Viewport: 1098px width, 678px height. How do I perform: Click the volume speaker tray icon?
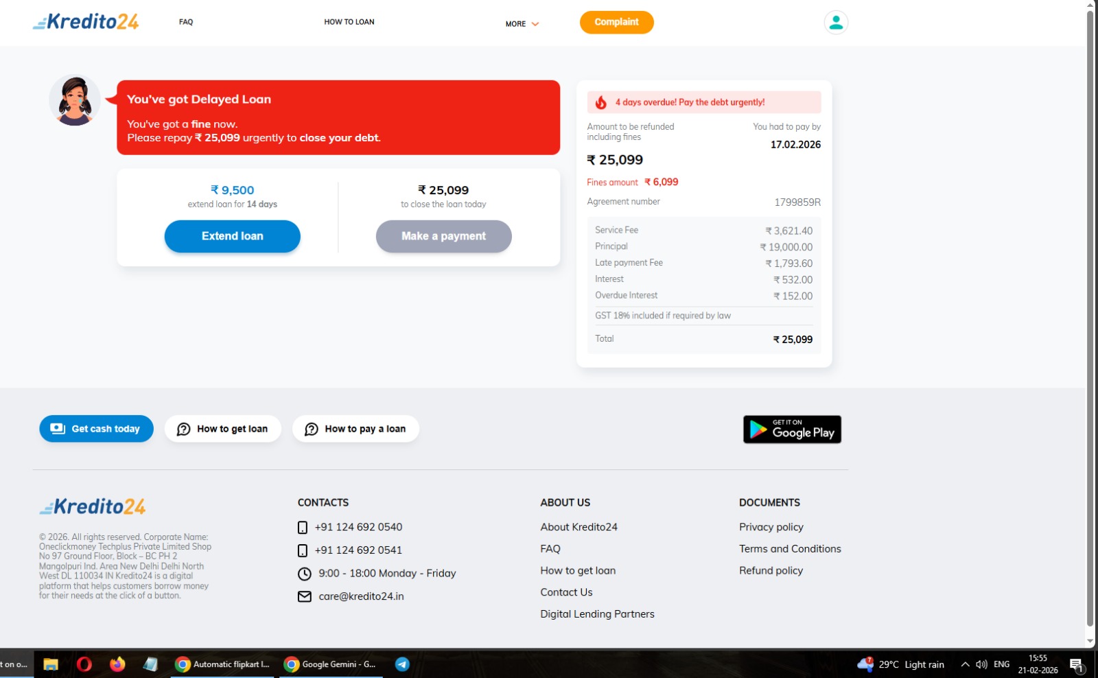[981, 664]
